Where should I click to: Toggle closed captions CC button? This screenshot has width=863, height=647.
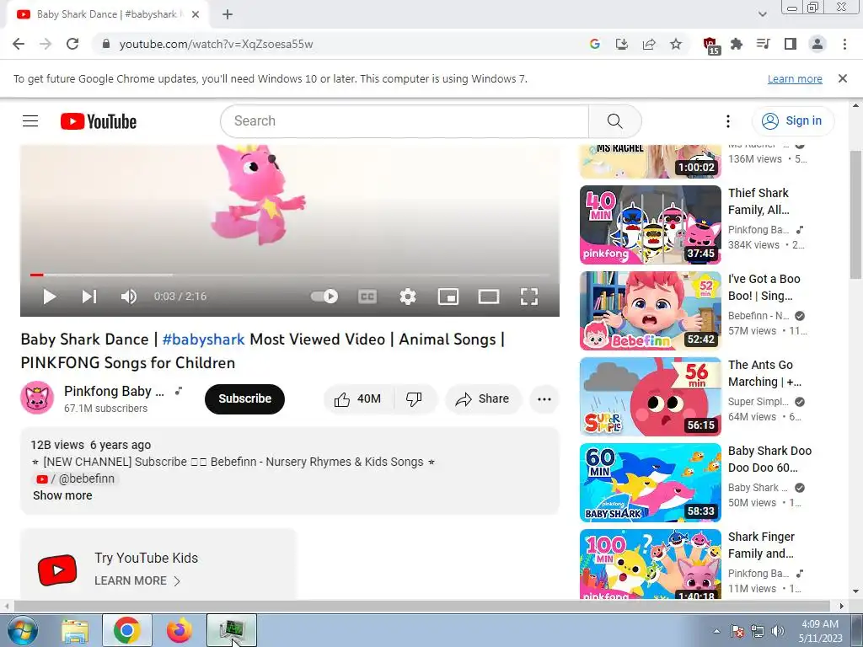point(367,297)
